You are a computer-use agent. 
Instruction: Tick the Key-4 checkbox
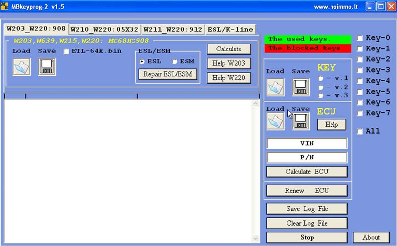[360, 81]
